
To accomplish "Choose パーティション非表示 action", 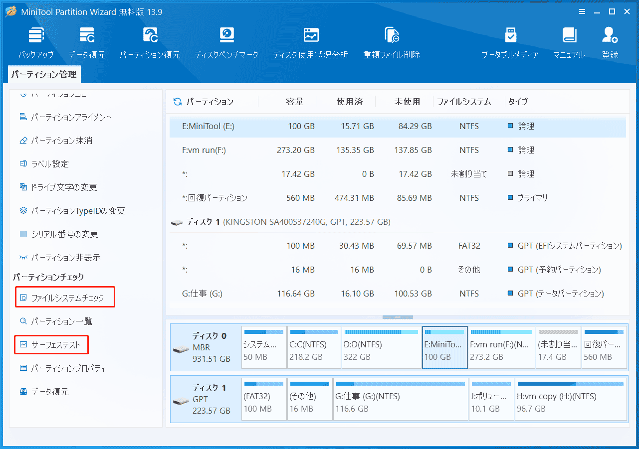I will click(x=65, y=258).
